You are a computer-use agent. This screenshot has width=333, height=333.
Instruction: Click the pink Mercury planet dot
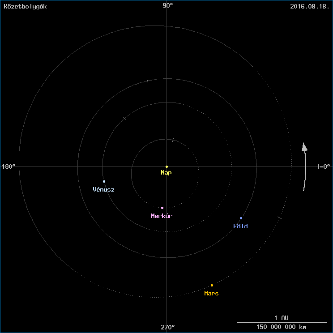click(x=162, y=208)
